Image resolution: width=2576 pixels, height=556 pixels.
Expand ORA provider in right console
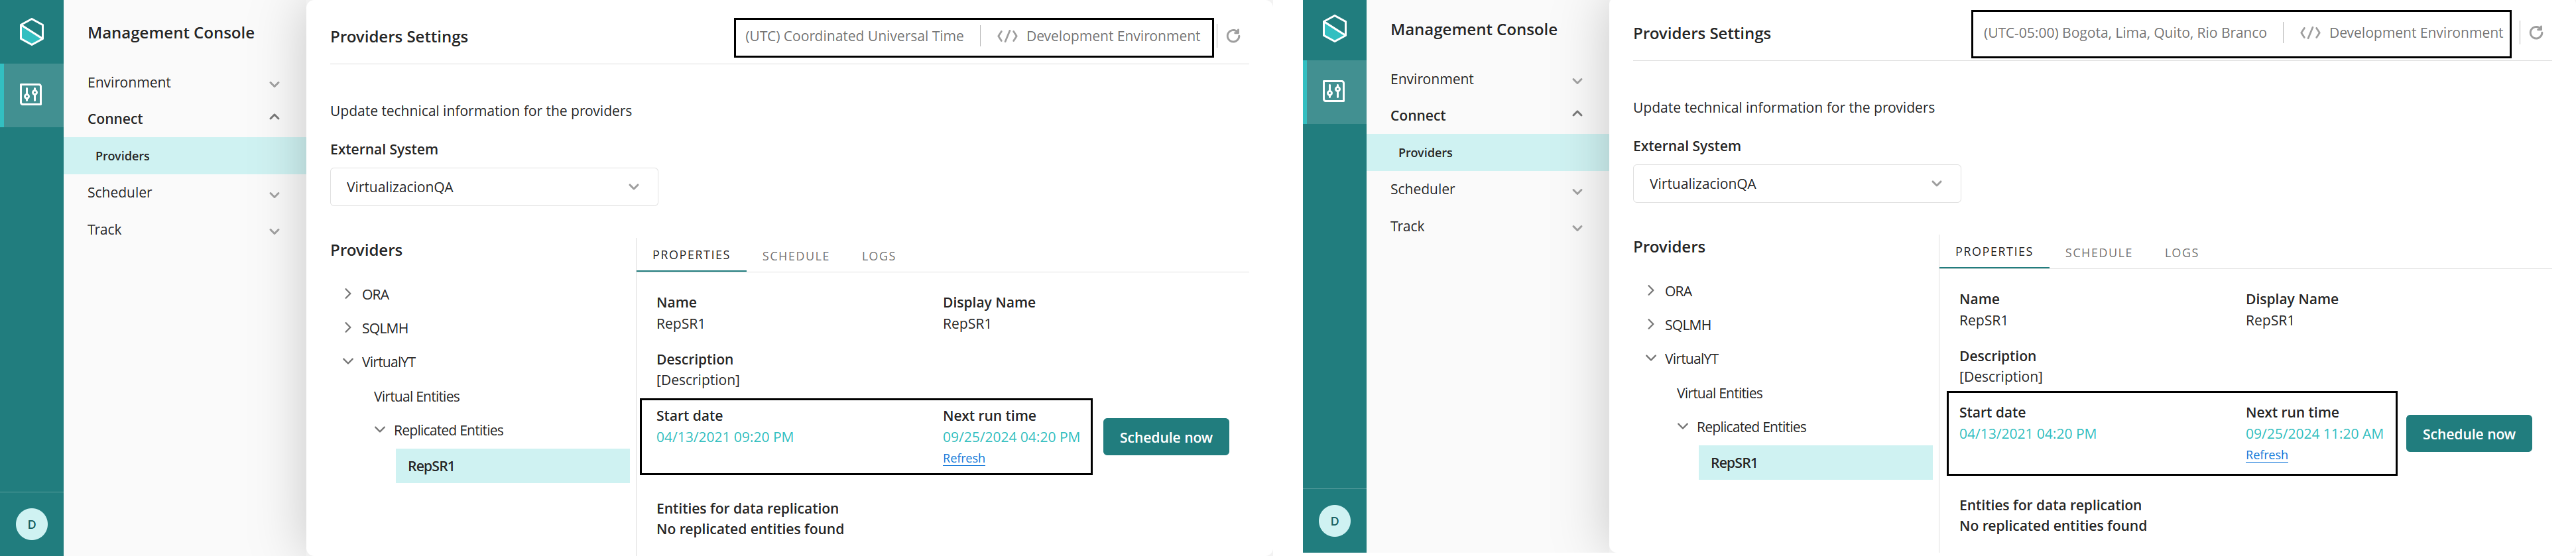(x=1651, y=291)
